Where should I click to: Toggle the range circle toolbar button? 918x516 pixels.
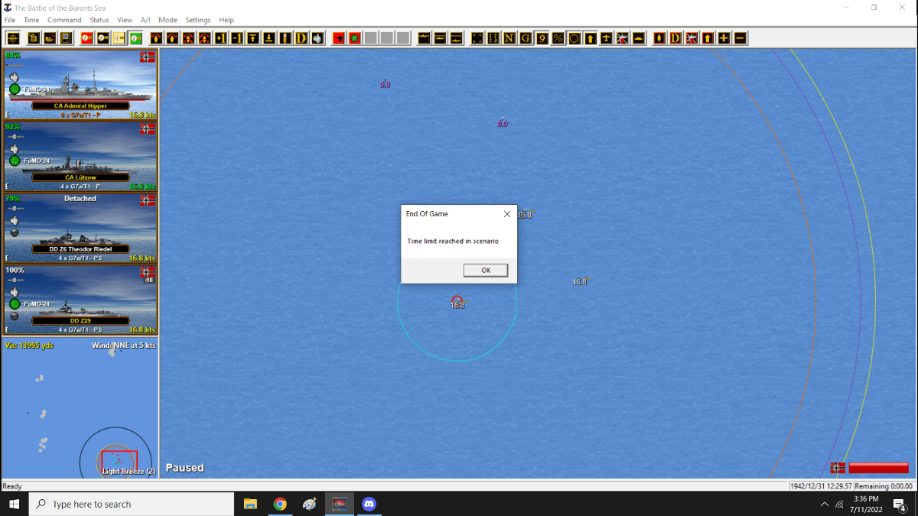pos(574,38)
